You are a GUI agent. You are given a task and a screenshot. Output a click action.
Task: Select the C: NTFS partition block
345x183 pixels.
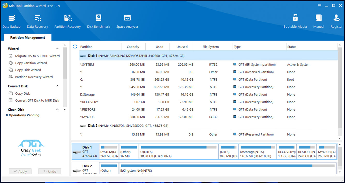click(x=178, y=152)
